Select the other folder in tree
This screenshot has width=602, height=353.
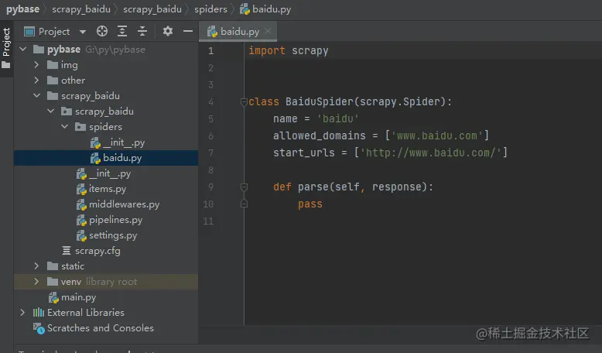tap(73, 81)
